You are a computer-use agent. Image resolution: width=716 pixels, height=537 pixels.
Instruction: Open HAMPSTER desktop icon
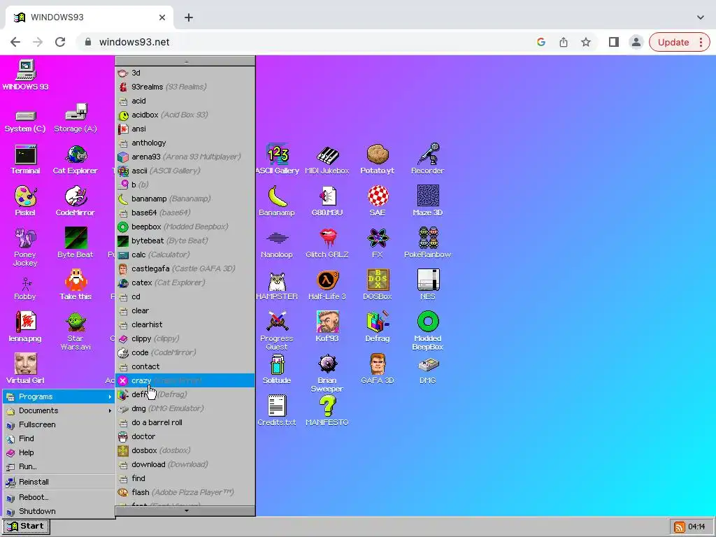point(277,285)
